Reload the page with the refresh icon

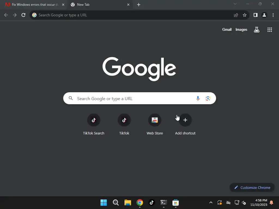[23, 15]
